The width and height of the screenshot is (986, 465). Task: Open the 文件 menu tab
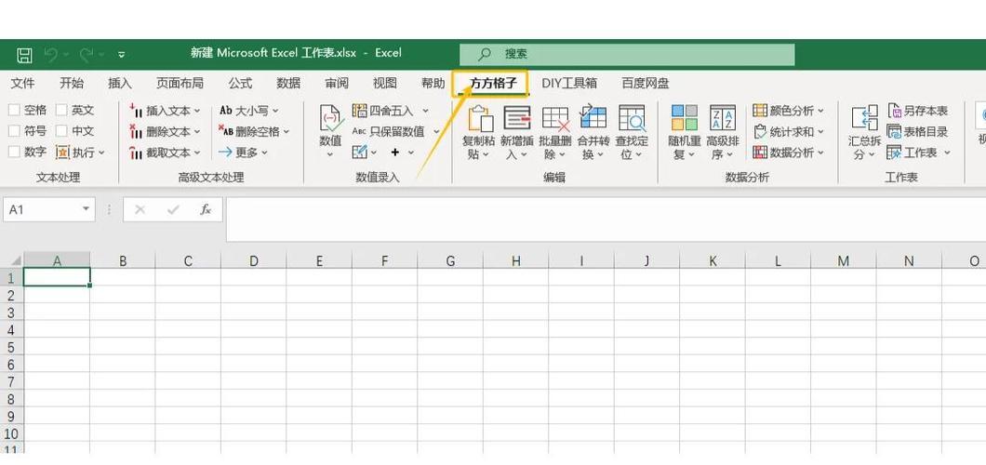click(22, 84)
